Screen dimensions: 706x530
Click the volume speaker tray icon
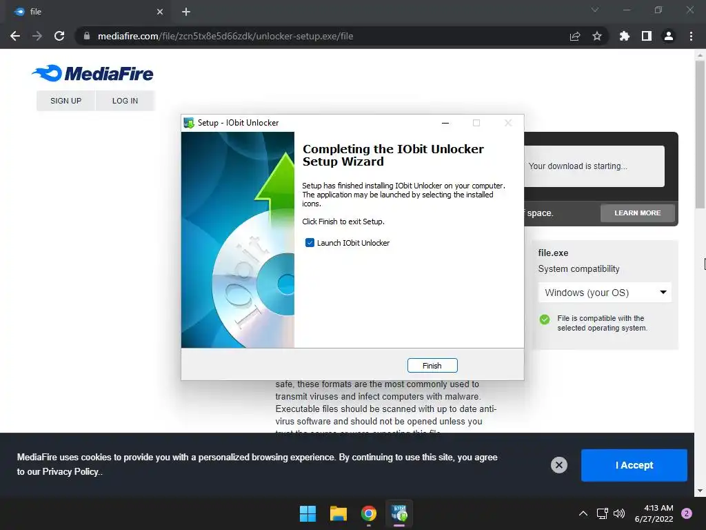click(619, 513)
